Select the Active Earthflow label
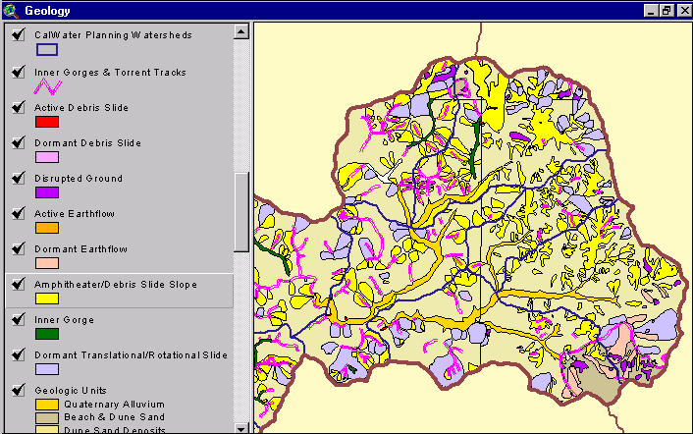Screen dimensions: 693x434 tap(75, 213)
